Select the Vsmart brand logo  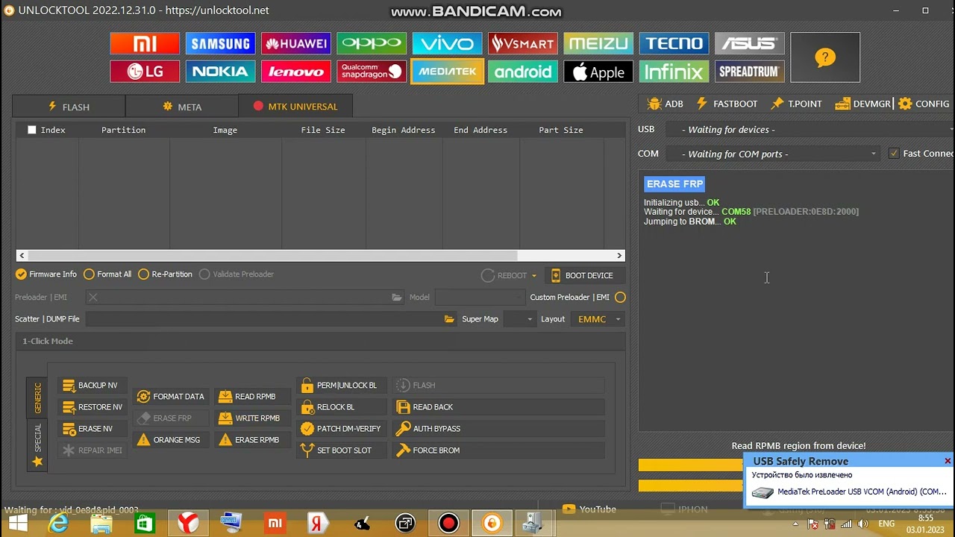click(x=523, y=43)
